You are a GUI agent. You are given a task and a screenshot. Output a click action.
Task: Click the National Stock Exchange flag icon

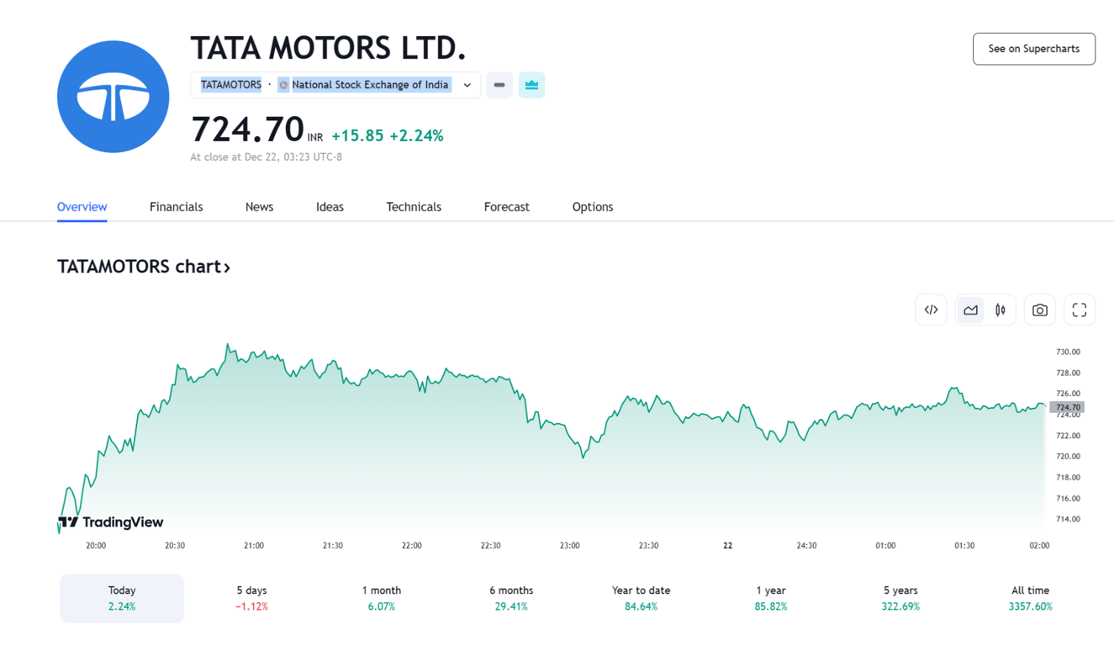coord(283,85)
